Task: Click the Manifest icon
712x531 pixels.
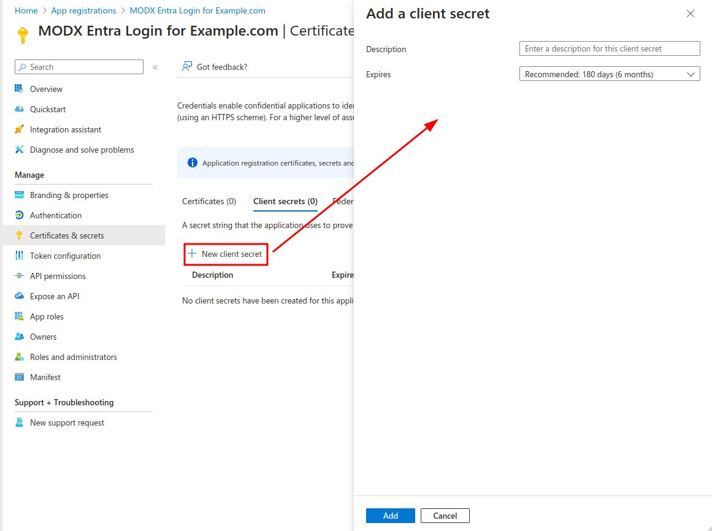Action: [19, 376]
